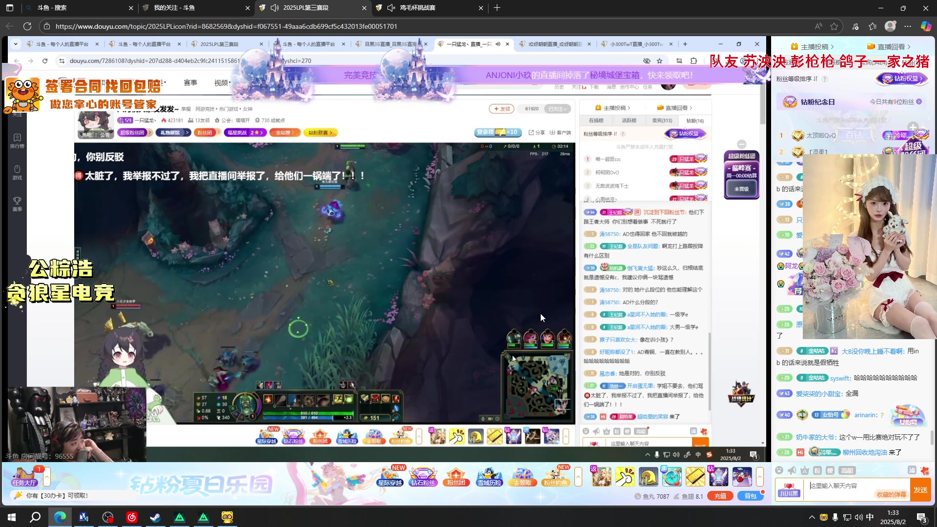Image resolution: width=937 pixels, height=527 pixels.
Task: Refresh the current page
Action: [27, 26]
